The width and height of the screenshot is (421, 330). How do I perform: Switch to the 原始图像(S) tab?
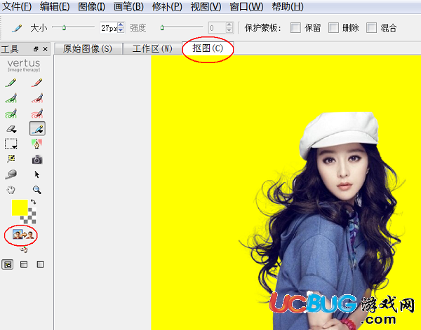[88, 49]
